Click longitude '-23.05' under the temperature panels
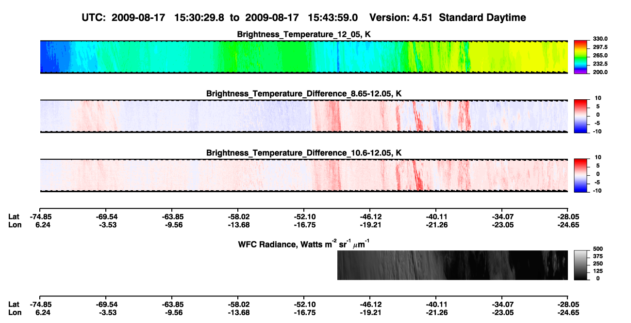The width and height of the screenshot is (631, 323). point(502,225)
